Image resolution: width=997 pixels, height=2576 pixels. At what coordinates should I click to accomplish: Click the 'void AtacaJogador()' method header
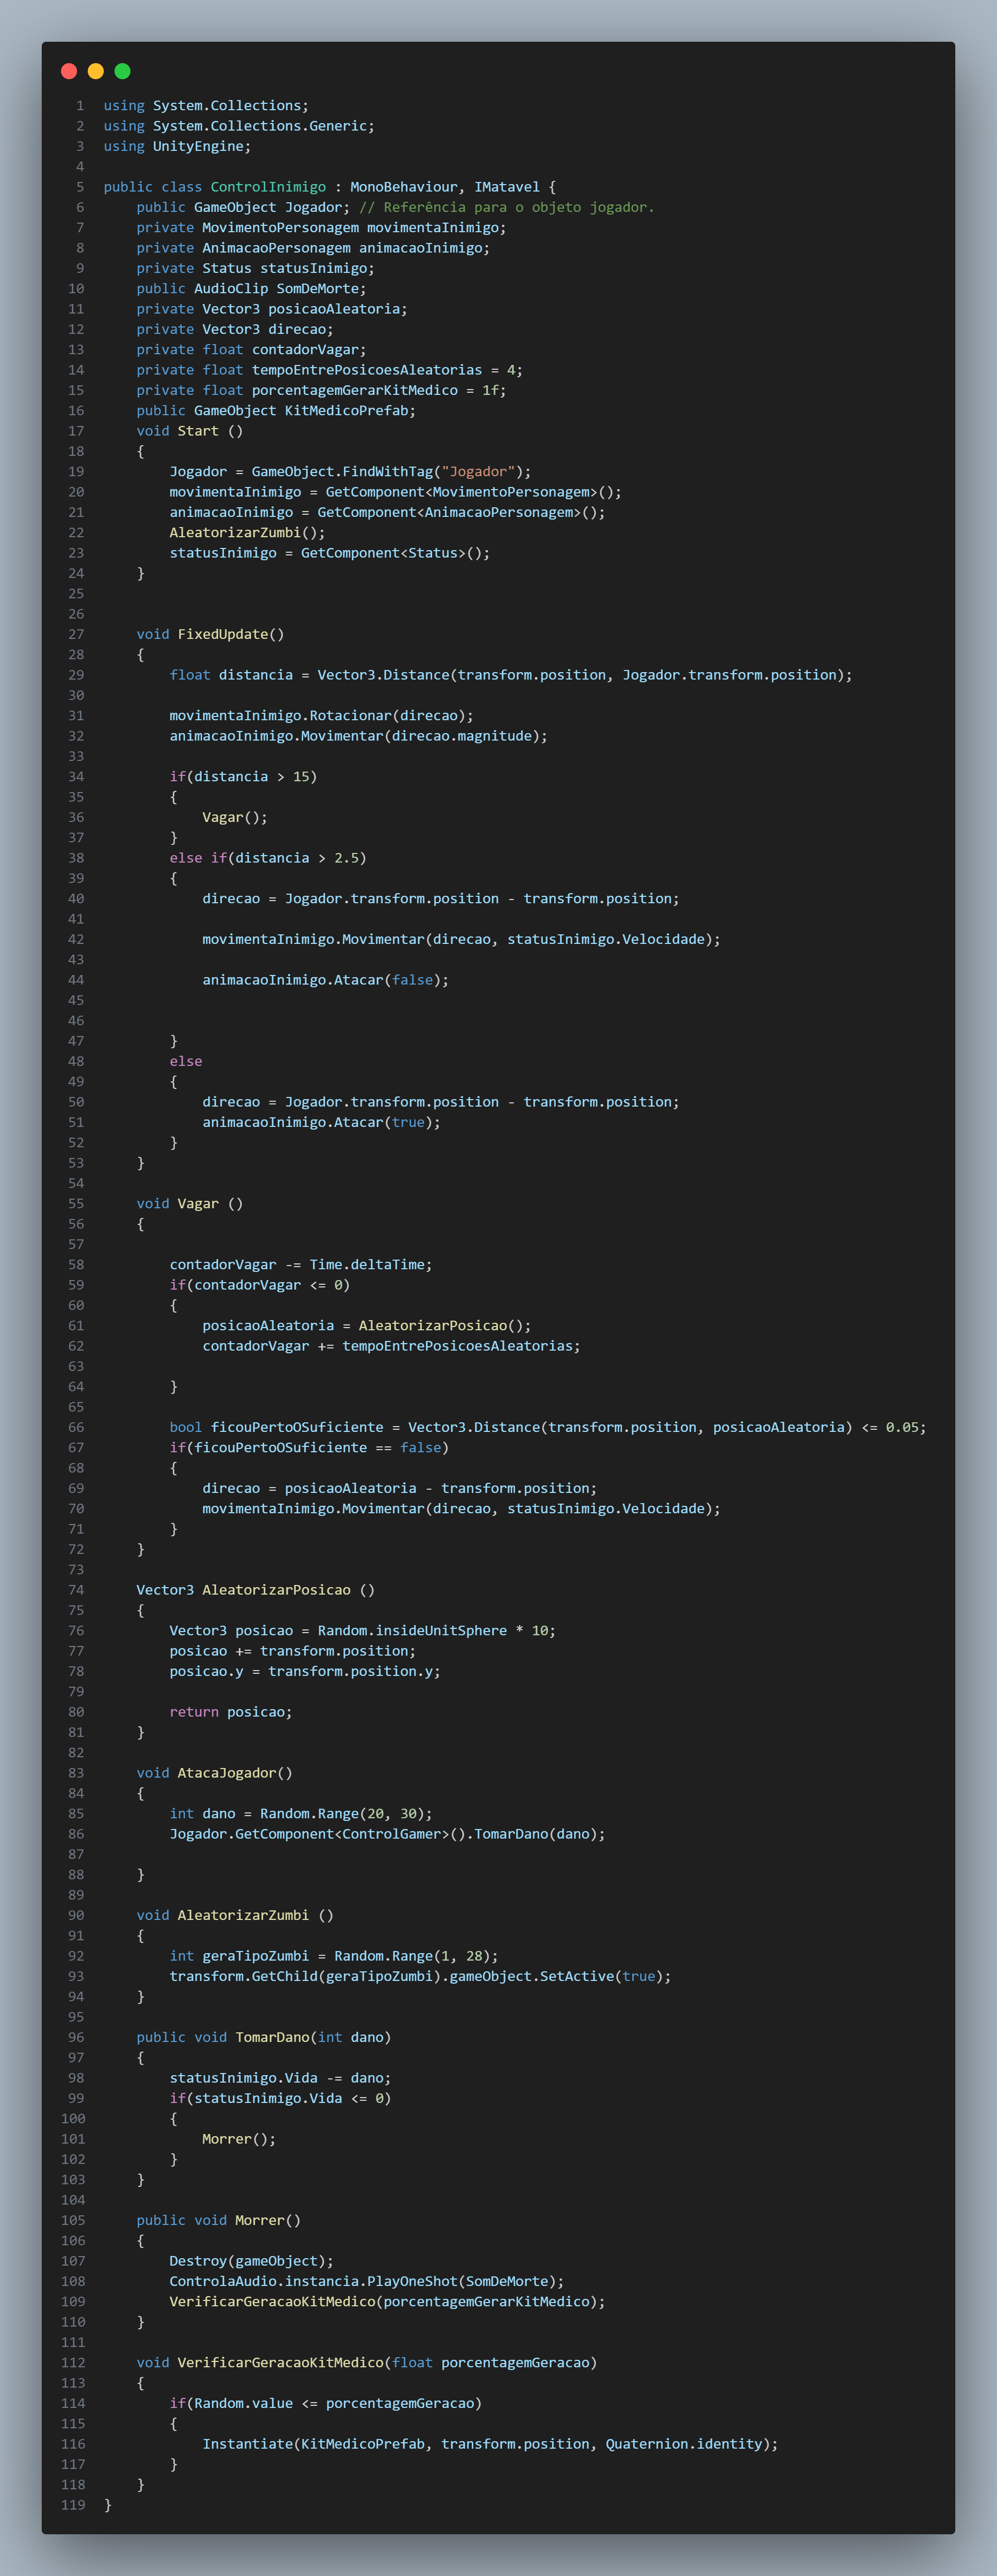(215, 1773)
